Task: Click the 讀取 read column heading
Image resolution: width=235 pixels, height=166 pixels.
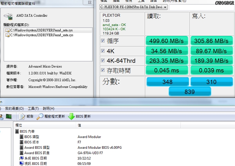Action: 154,16
